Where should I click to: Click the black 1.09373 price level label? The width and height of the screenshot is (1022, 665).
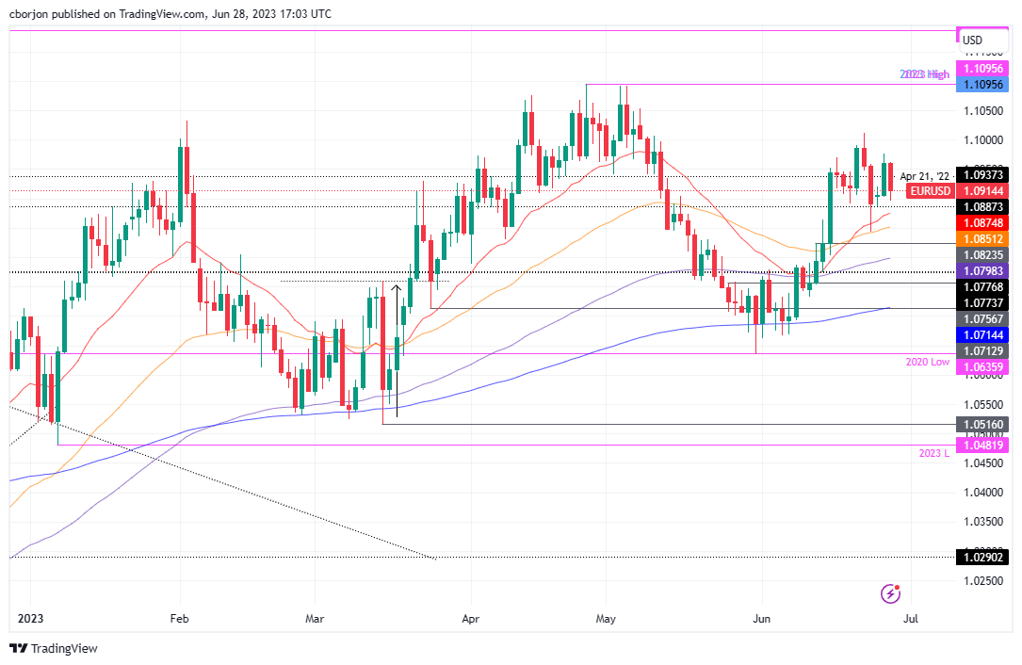point(982,175)
